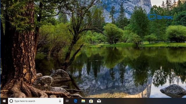Open File Explorer from the taskbar

83,101
